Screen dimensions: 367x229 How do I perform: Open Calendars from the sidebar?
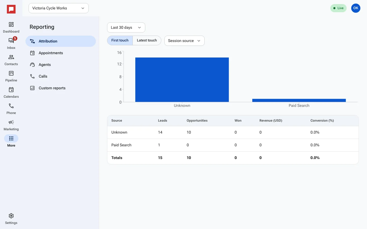pos(11,93)
